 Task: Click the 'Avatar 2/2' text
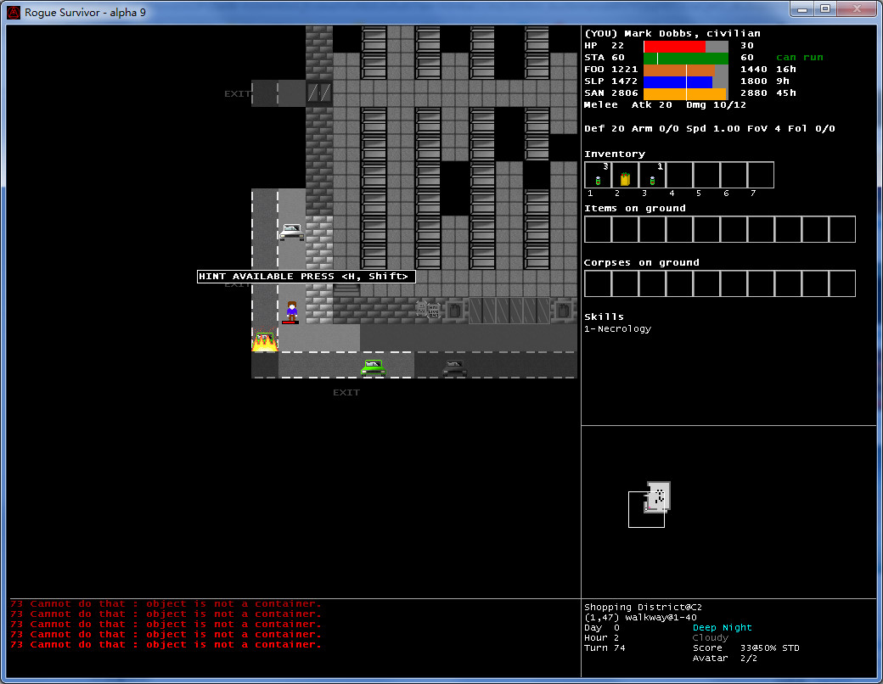(x=726, y=658)
